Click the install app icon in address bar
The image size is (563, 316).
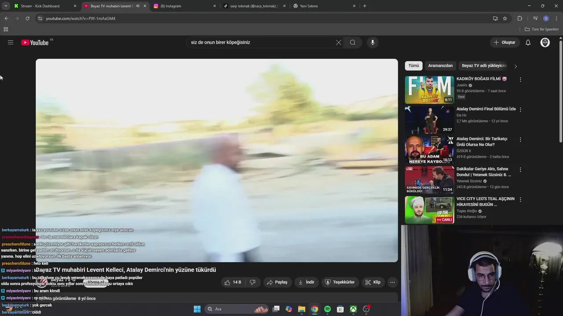(x=495, y=18)
